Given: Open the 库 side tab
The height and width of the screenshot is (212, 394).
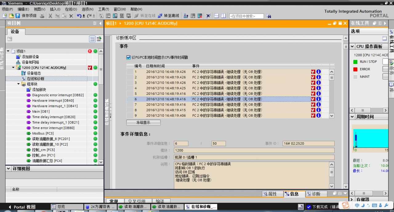Looking at the screenshot, I should click(391, 87).
